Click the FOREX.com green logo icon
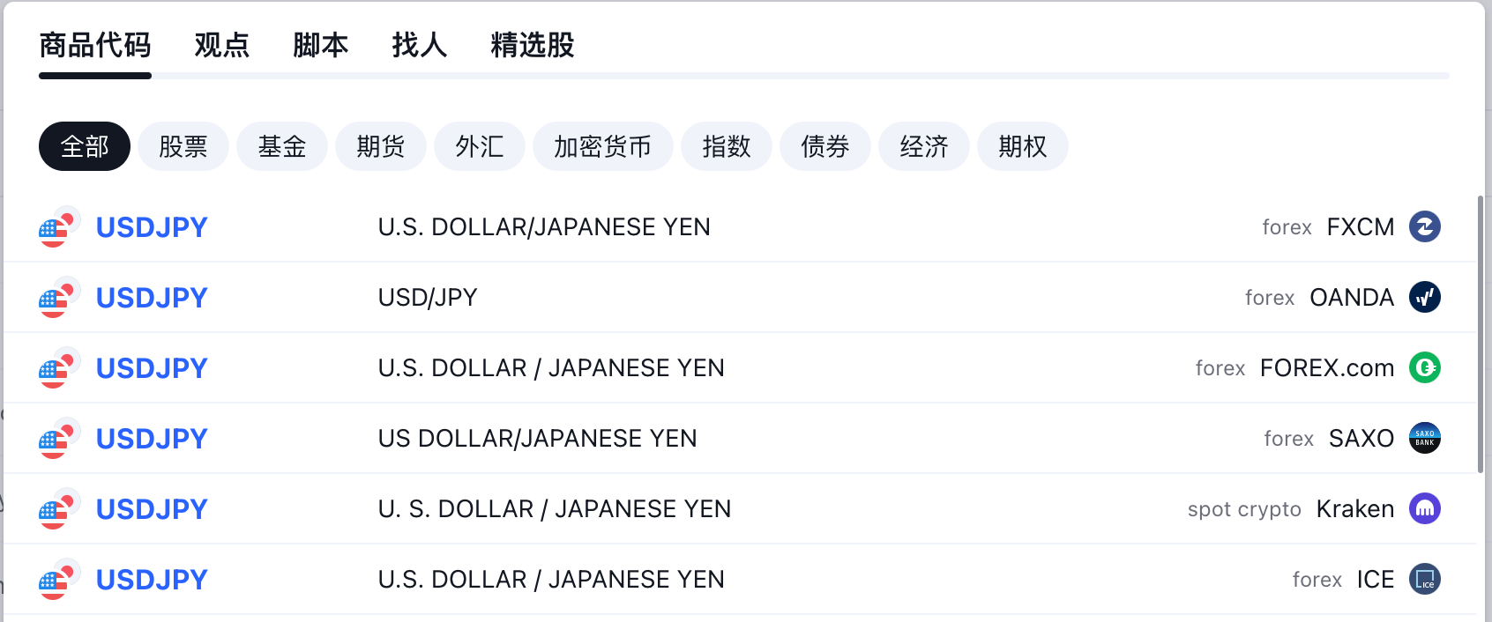The height and width of the screenshot is (622, 1492). [1425, 367]
